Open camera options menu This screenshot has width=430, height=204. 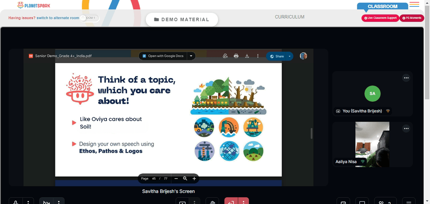[58, 201]
